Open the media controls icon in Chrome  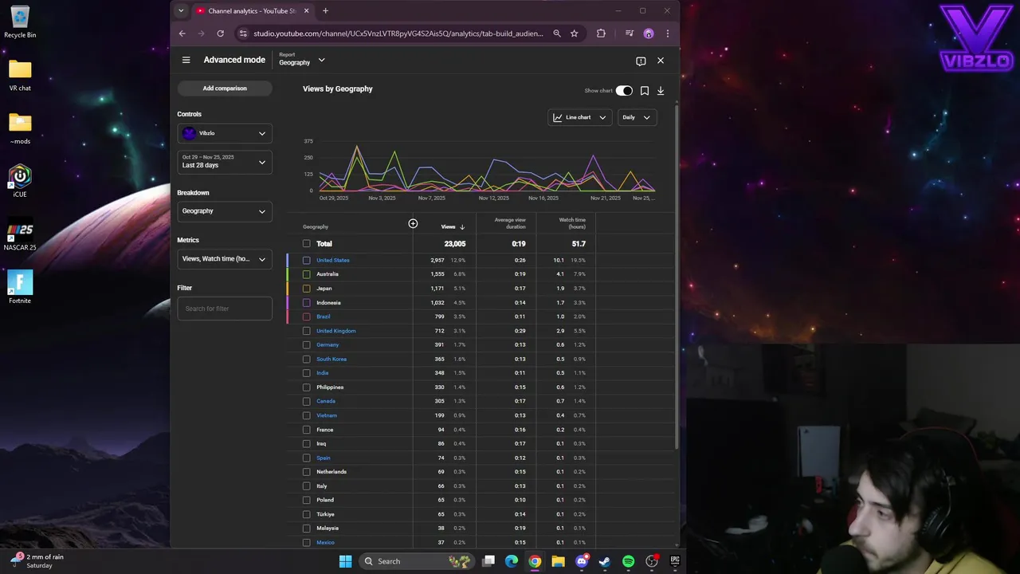click(630, 33)
